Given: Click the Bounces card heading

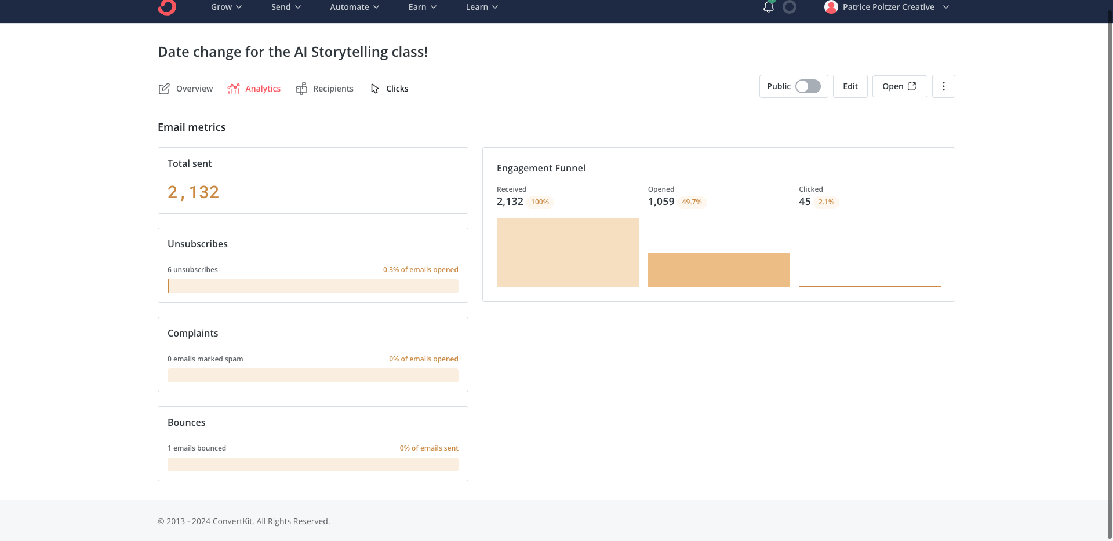Looking at the screenshot, I should [187, 422].
